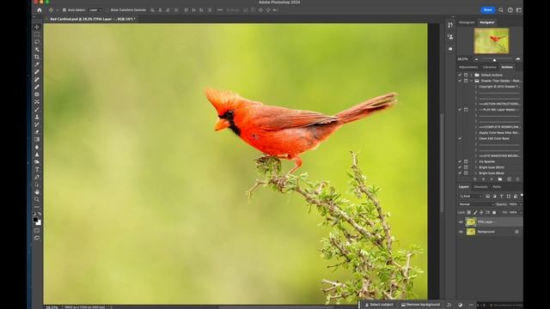Switch to the Navigator tab
The height and width of the screenshot is (309, 550).
pyautogui.click(x=487, y=22)
